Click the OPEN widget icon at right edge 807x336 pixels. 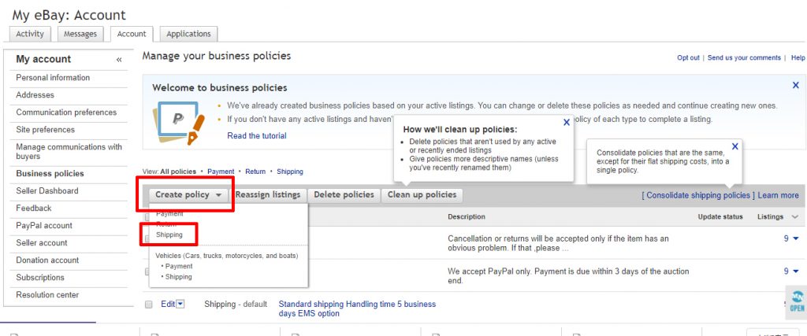[798, 301]
